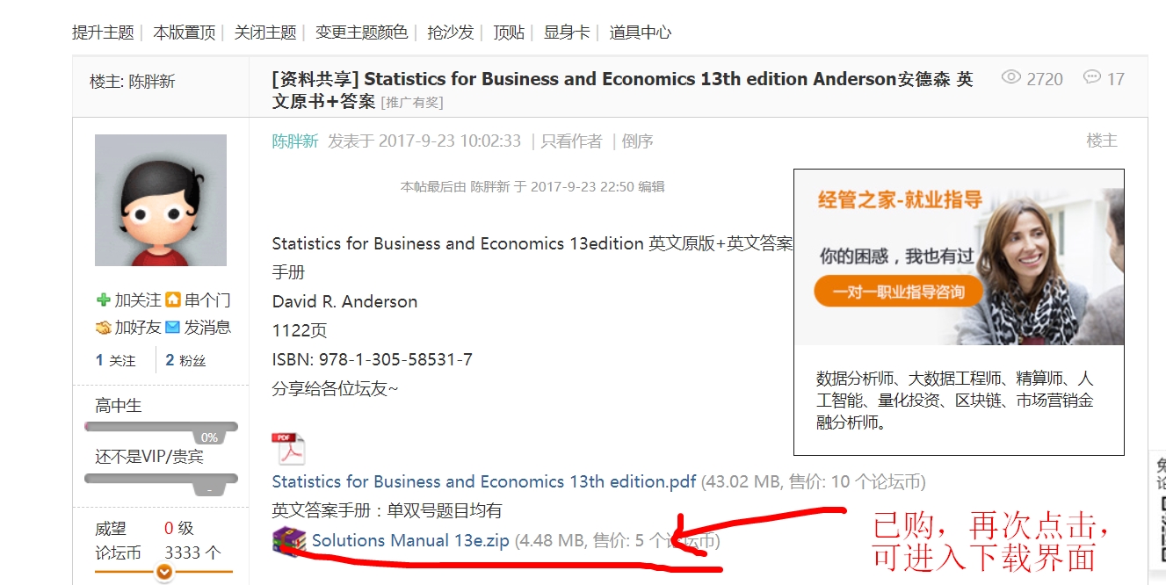Screen dimensions: 1166x585
Task: Filter posts with 只看作者
Action: pos(571,141)
